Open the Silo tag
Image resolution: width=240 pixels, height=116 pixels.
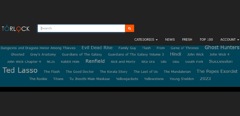(x=163, y=62)
